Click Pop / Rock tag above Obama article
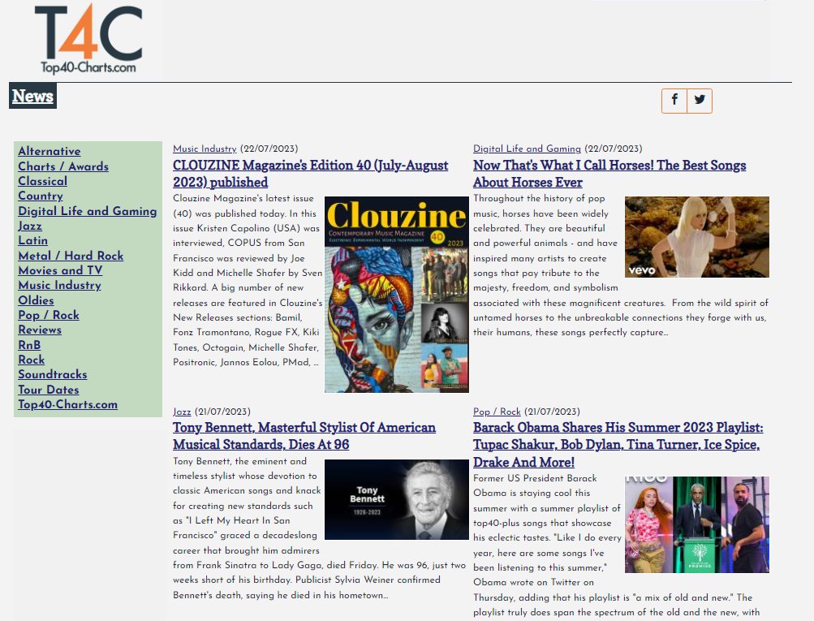Image resolution: width=814 pixels, height=621 pixels. pos(497,412)
